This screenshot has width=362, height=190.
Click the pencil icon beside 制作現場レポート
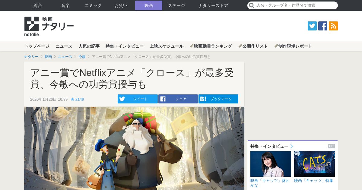[x=276, y=46]
